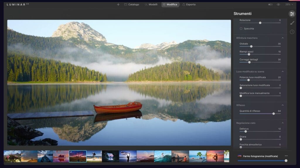Screen dimensions: 300x168
Task: Open the Esporta tab
Action: click(x=189, y=4)
